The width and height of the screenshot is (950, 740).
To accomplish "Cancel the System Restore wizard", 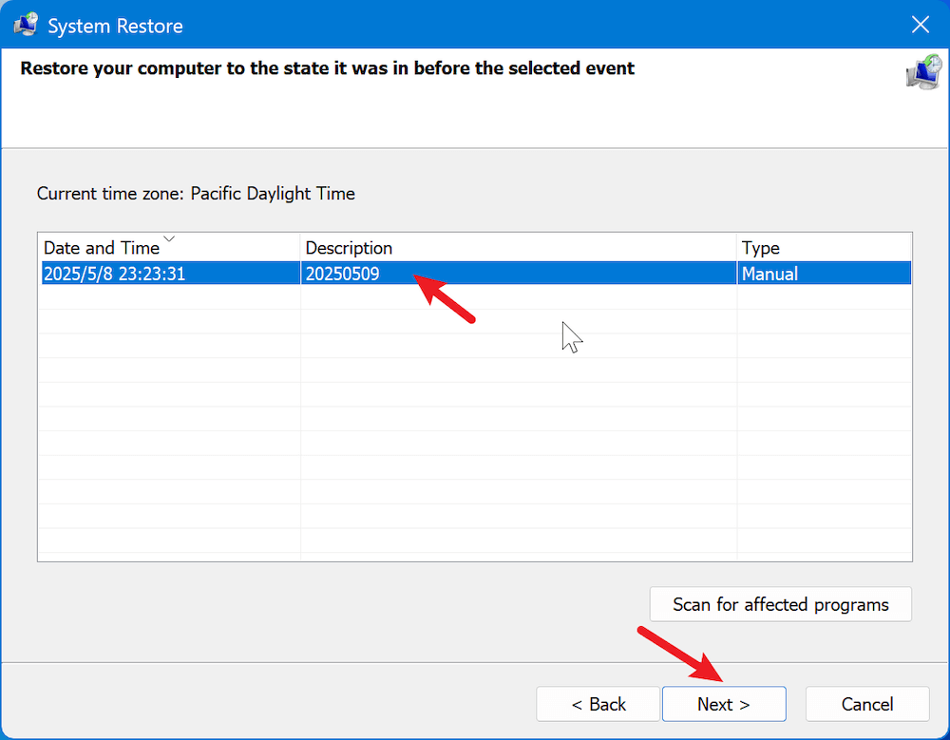I will point(866,704).
